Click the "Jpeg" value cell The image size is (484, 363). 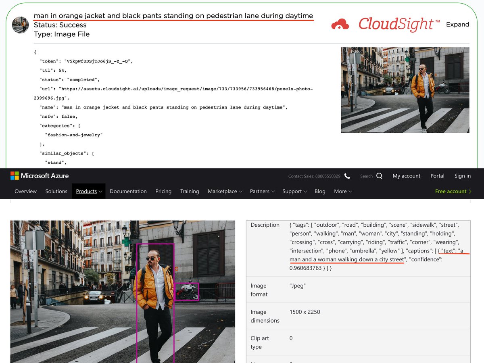pyautogui.click(x=298, y=286)
